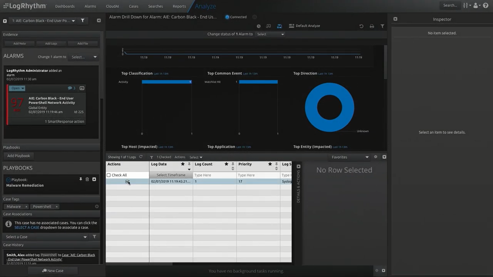Open the Searches page
This screenshot has height=277, width=493.
156,6
